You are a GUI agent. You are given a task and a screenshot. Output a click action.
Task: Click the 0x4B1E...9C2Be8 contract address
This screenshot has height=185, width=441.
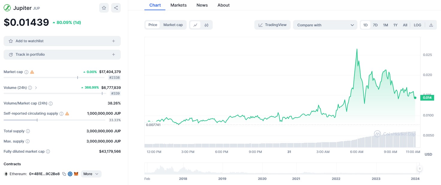[44, 174]
